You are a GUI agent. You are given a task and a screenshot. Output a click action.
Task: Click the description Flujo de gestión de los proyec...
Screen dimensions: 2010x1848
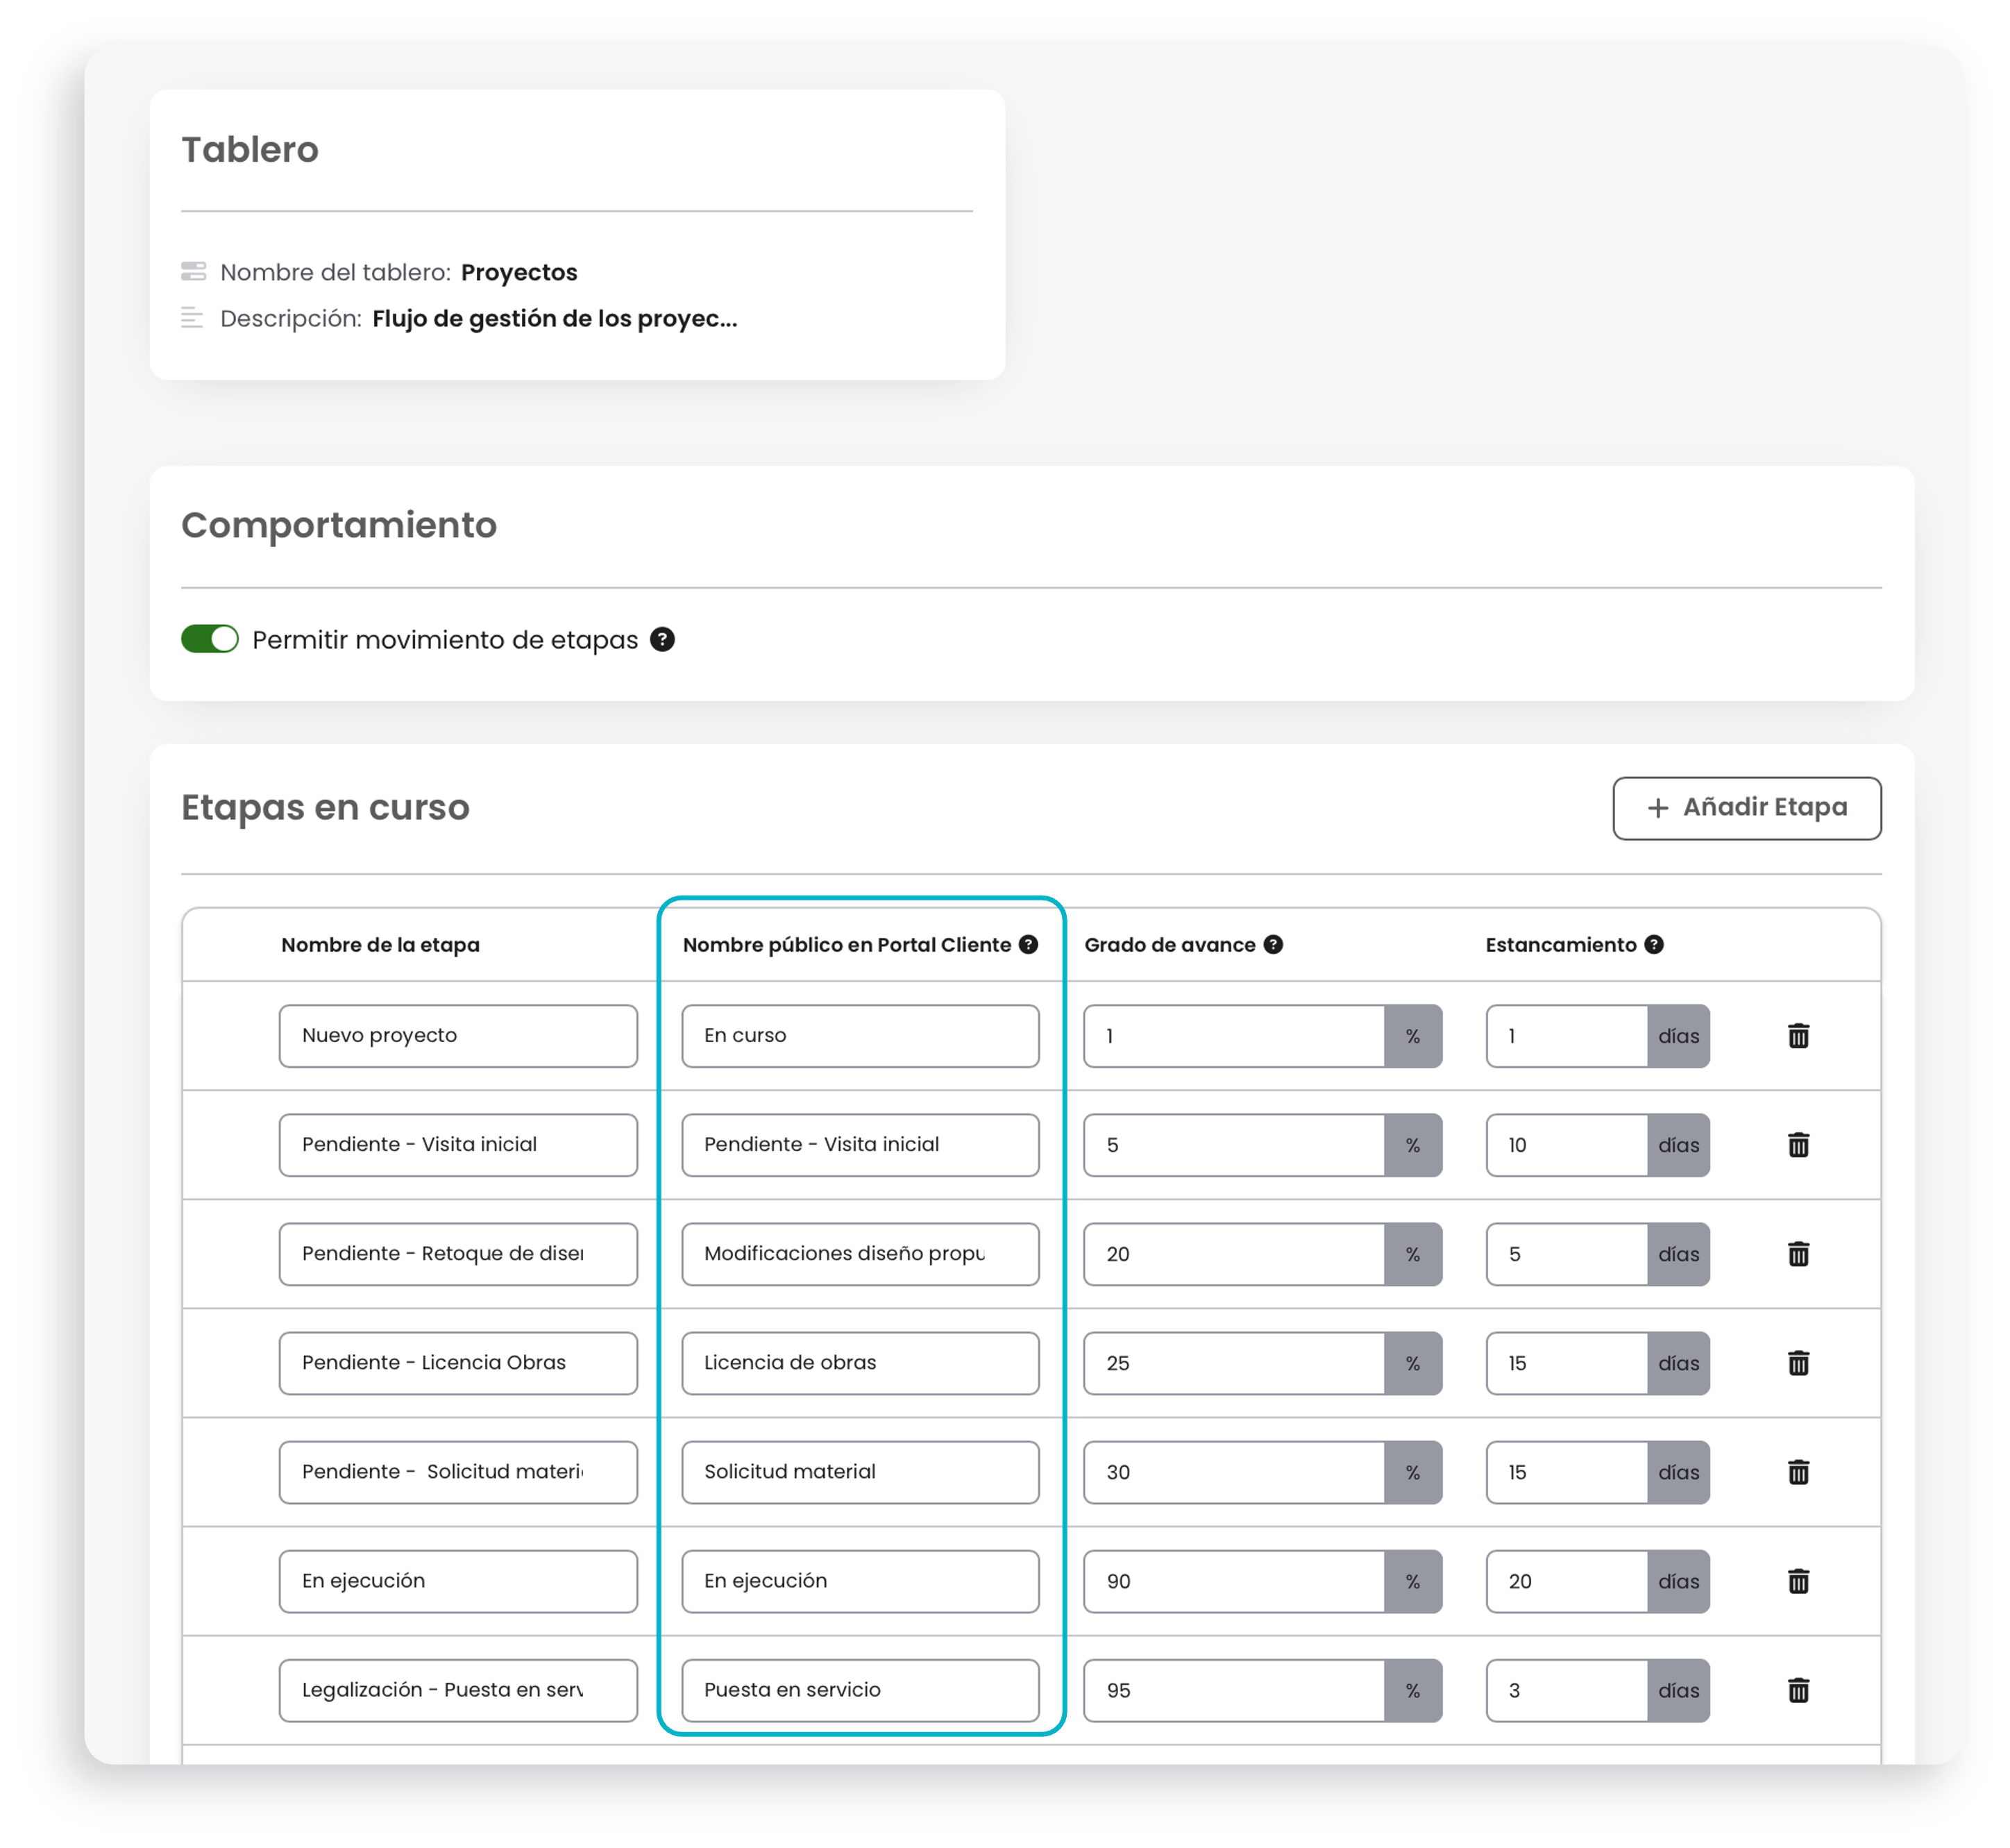coord(554,318)
